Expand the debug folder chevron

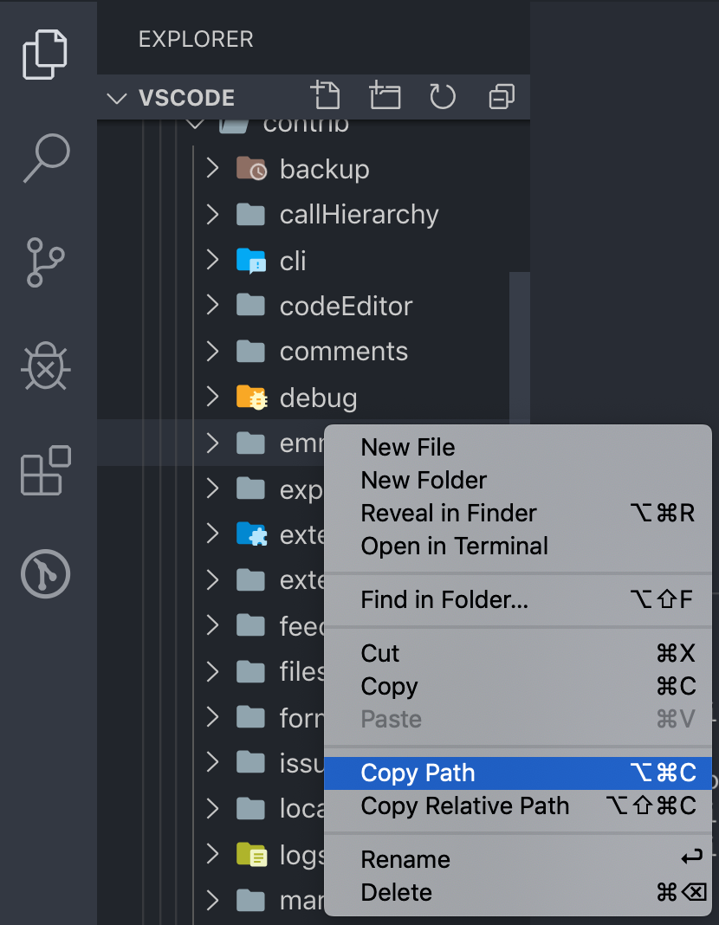pyautogui.click(x=213, y=397)
